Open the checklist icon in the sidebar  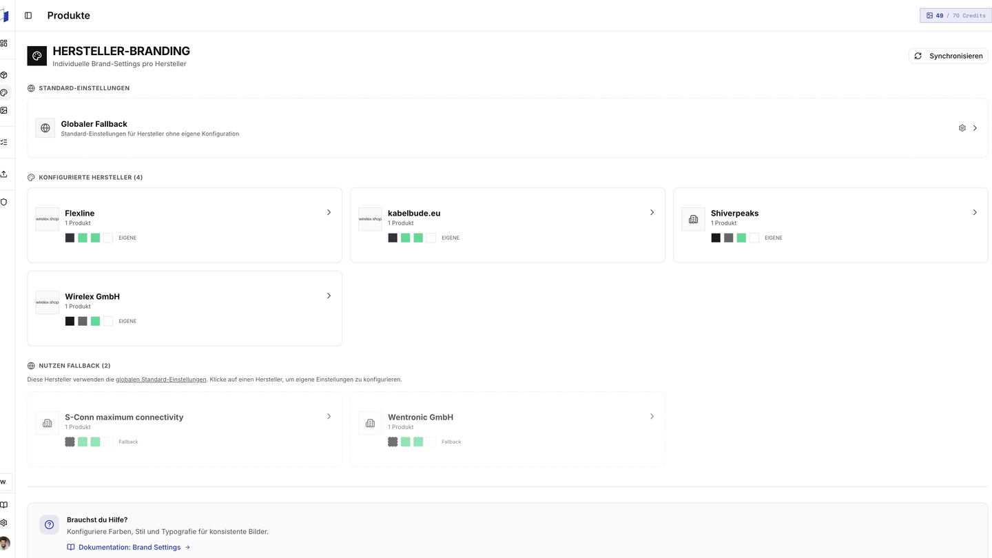coord(3,142)
